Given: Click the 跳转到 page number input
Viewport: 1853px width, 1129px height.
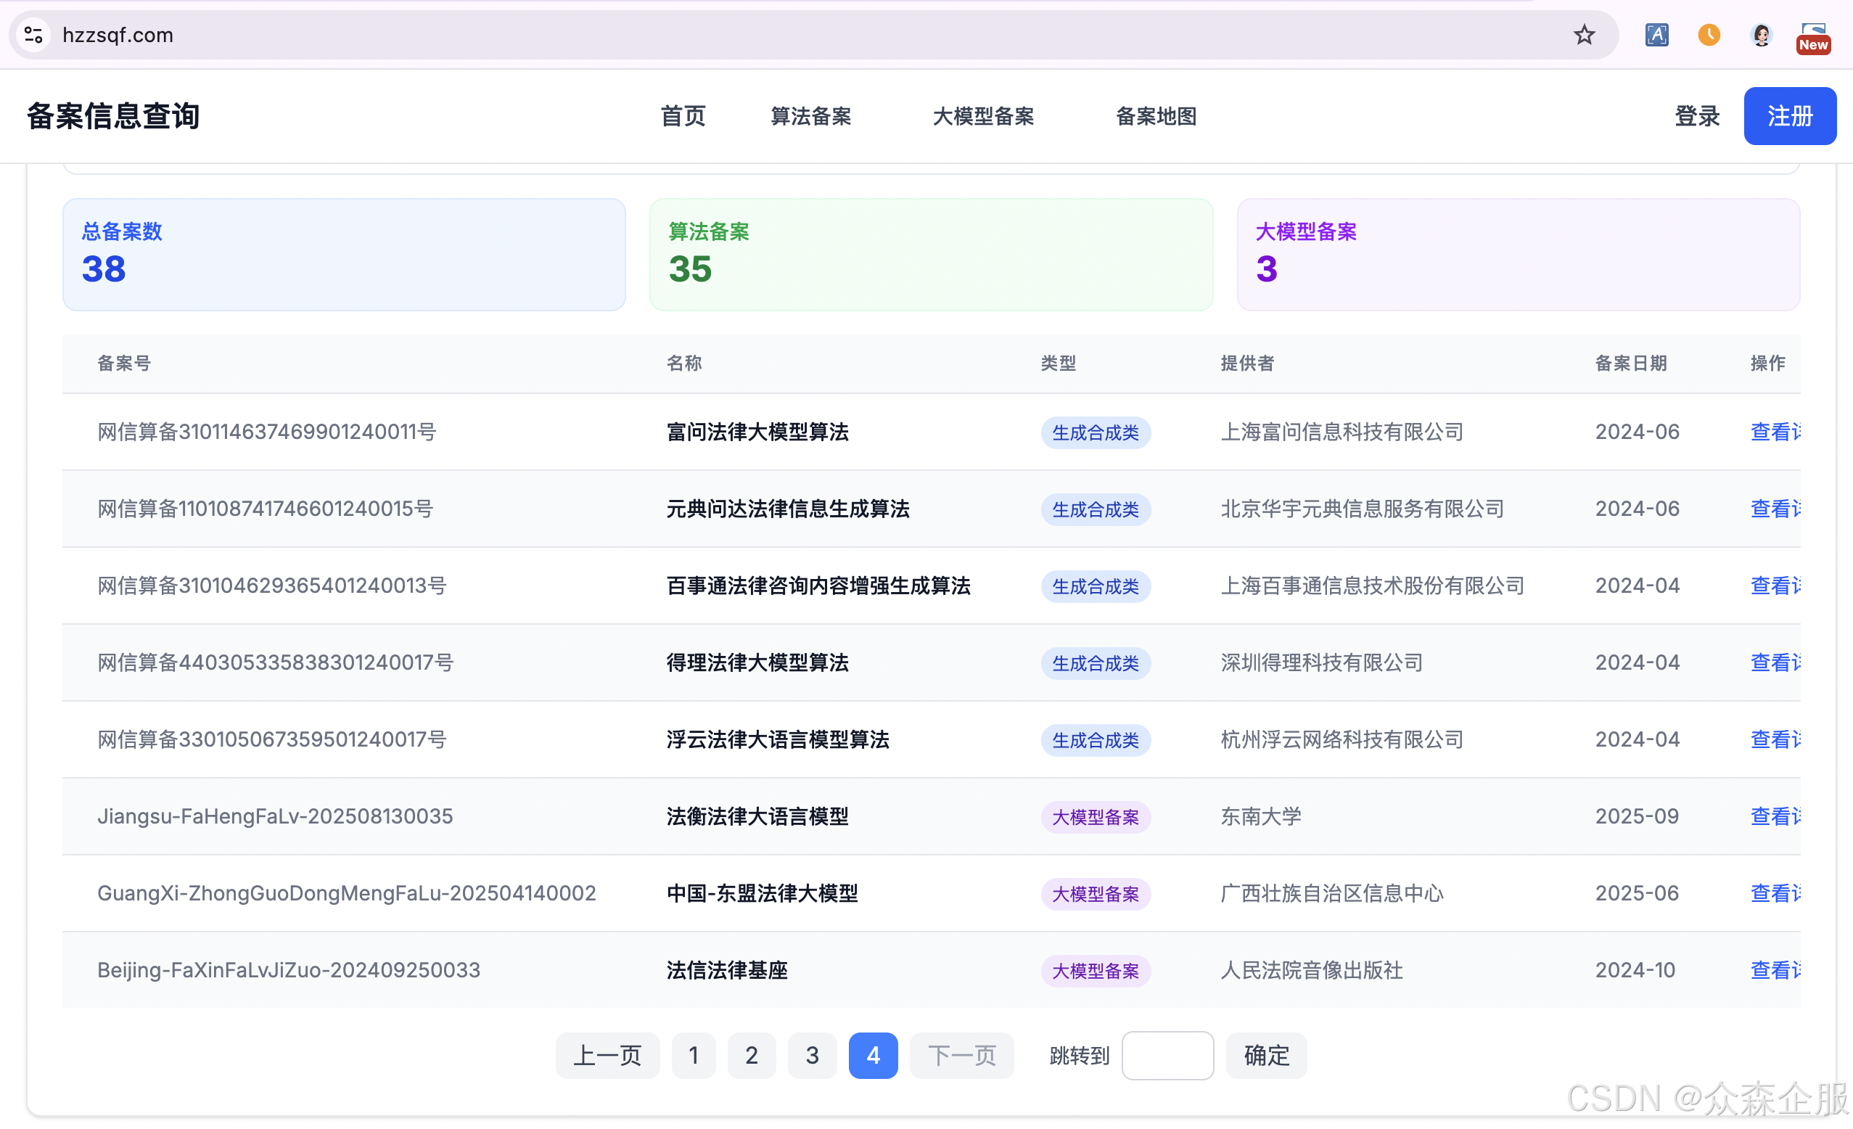Looking at the screenshot, I should click(1167, 1055).
